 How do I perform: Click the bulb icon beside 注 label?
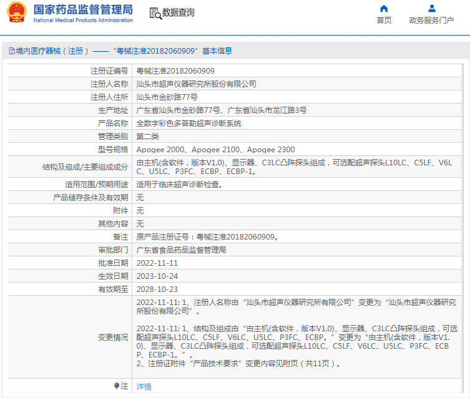(x=117, y=386)
